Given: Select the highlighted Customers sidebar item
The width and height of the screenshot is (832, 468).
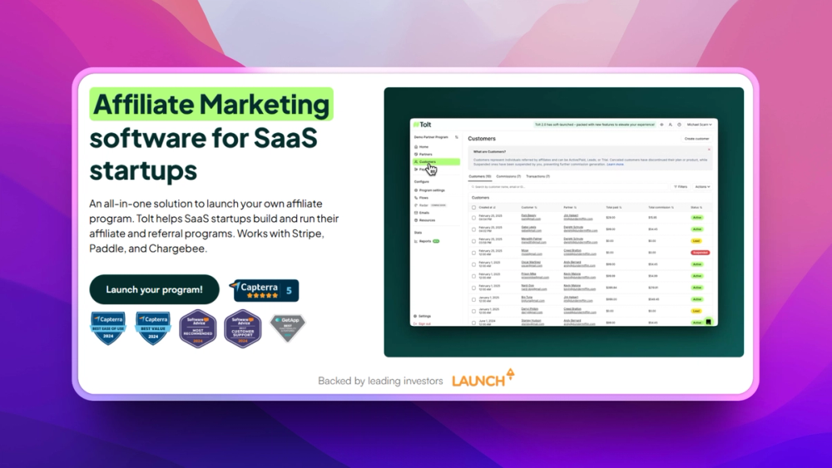Looking at the screenshot, I should pos(436,161).
